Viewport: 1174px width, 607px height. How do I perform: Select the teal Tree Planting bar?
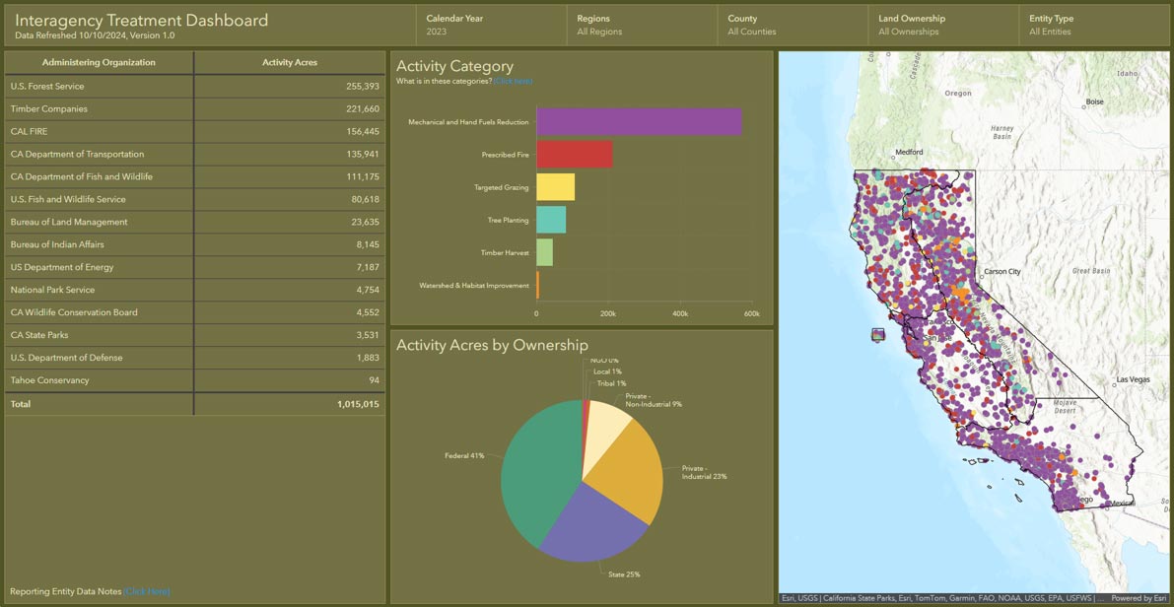tap(551, 220)
